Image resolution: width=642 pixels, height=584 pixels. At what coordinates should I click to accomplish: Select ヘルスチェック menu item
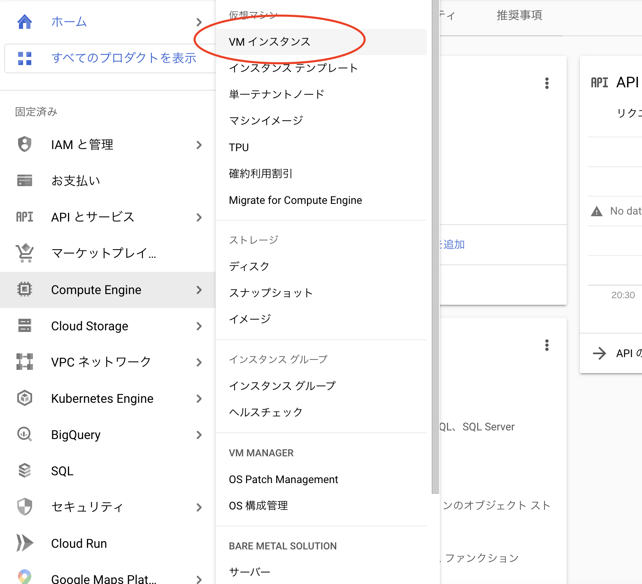point(321,412)
